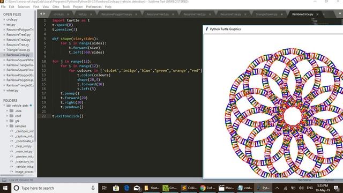Click the microphone icon in search box

(x=93, y=188)
